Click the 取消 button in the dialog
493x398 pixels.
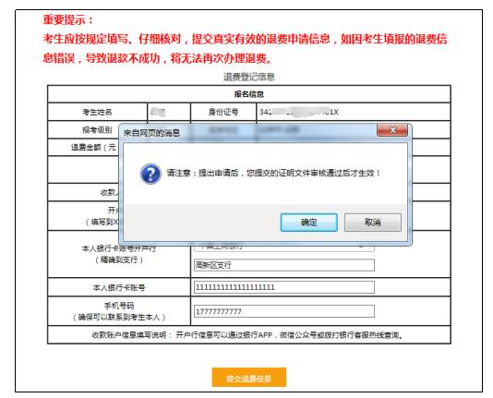[x=373, y=223]
